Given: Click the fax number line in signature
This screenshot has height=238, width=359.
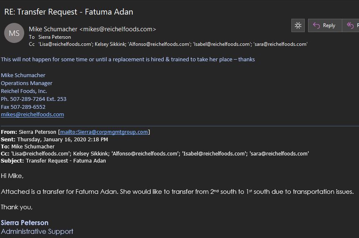Looking at the screenshot, I should (23, 107).
